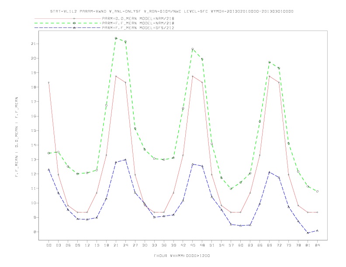Click red plus marker at hour 00
The image size is (346, 267).
click(49, 82)
